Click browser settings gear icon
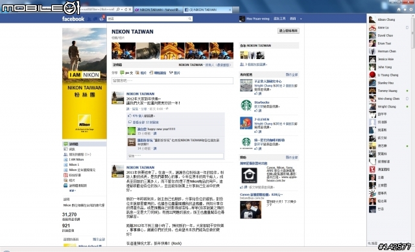Screen dimensions: 415x252 point(411,10)
